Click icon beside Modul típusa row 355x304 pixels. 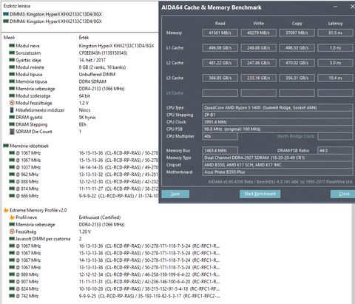12,74
